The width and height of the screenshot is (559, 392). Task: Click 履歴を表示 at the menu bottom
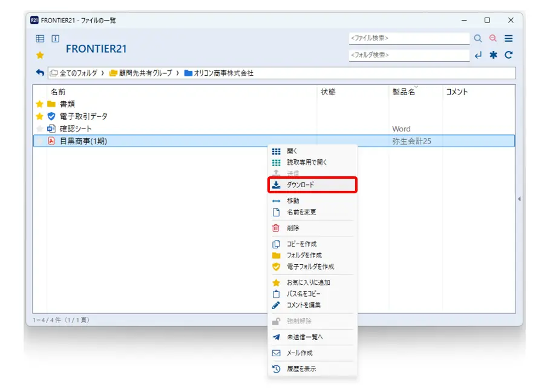pos(301,368)
